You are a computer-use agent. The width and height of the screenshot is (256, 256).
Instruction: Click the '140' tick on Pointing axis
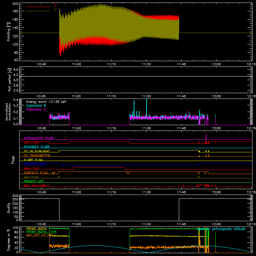pos(15,28)
